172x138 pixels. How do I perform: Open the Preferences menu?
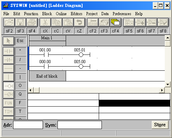click(x=122, y=14)
